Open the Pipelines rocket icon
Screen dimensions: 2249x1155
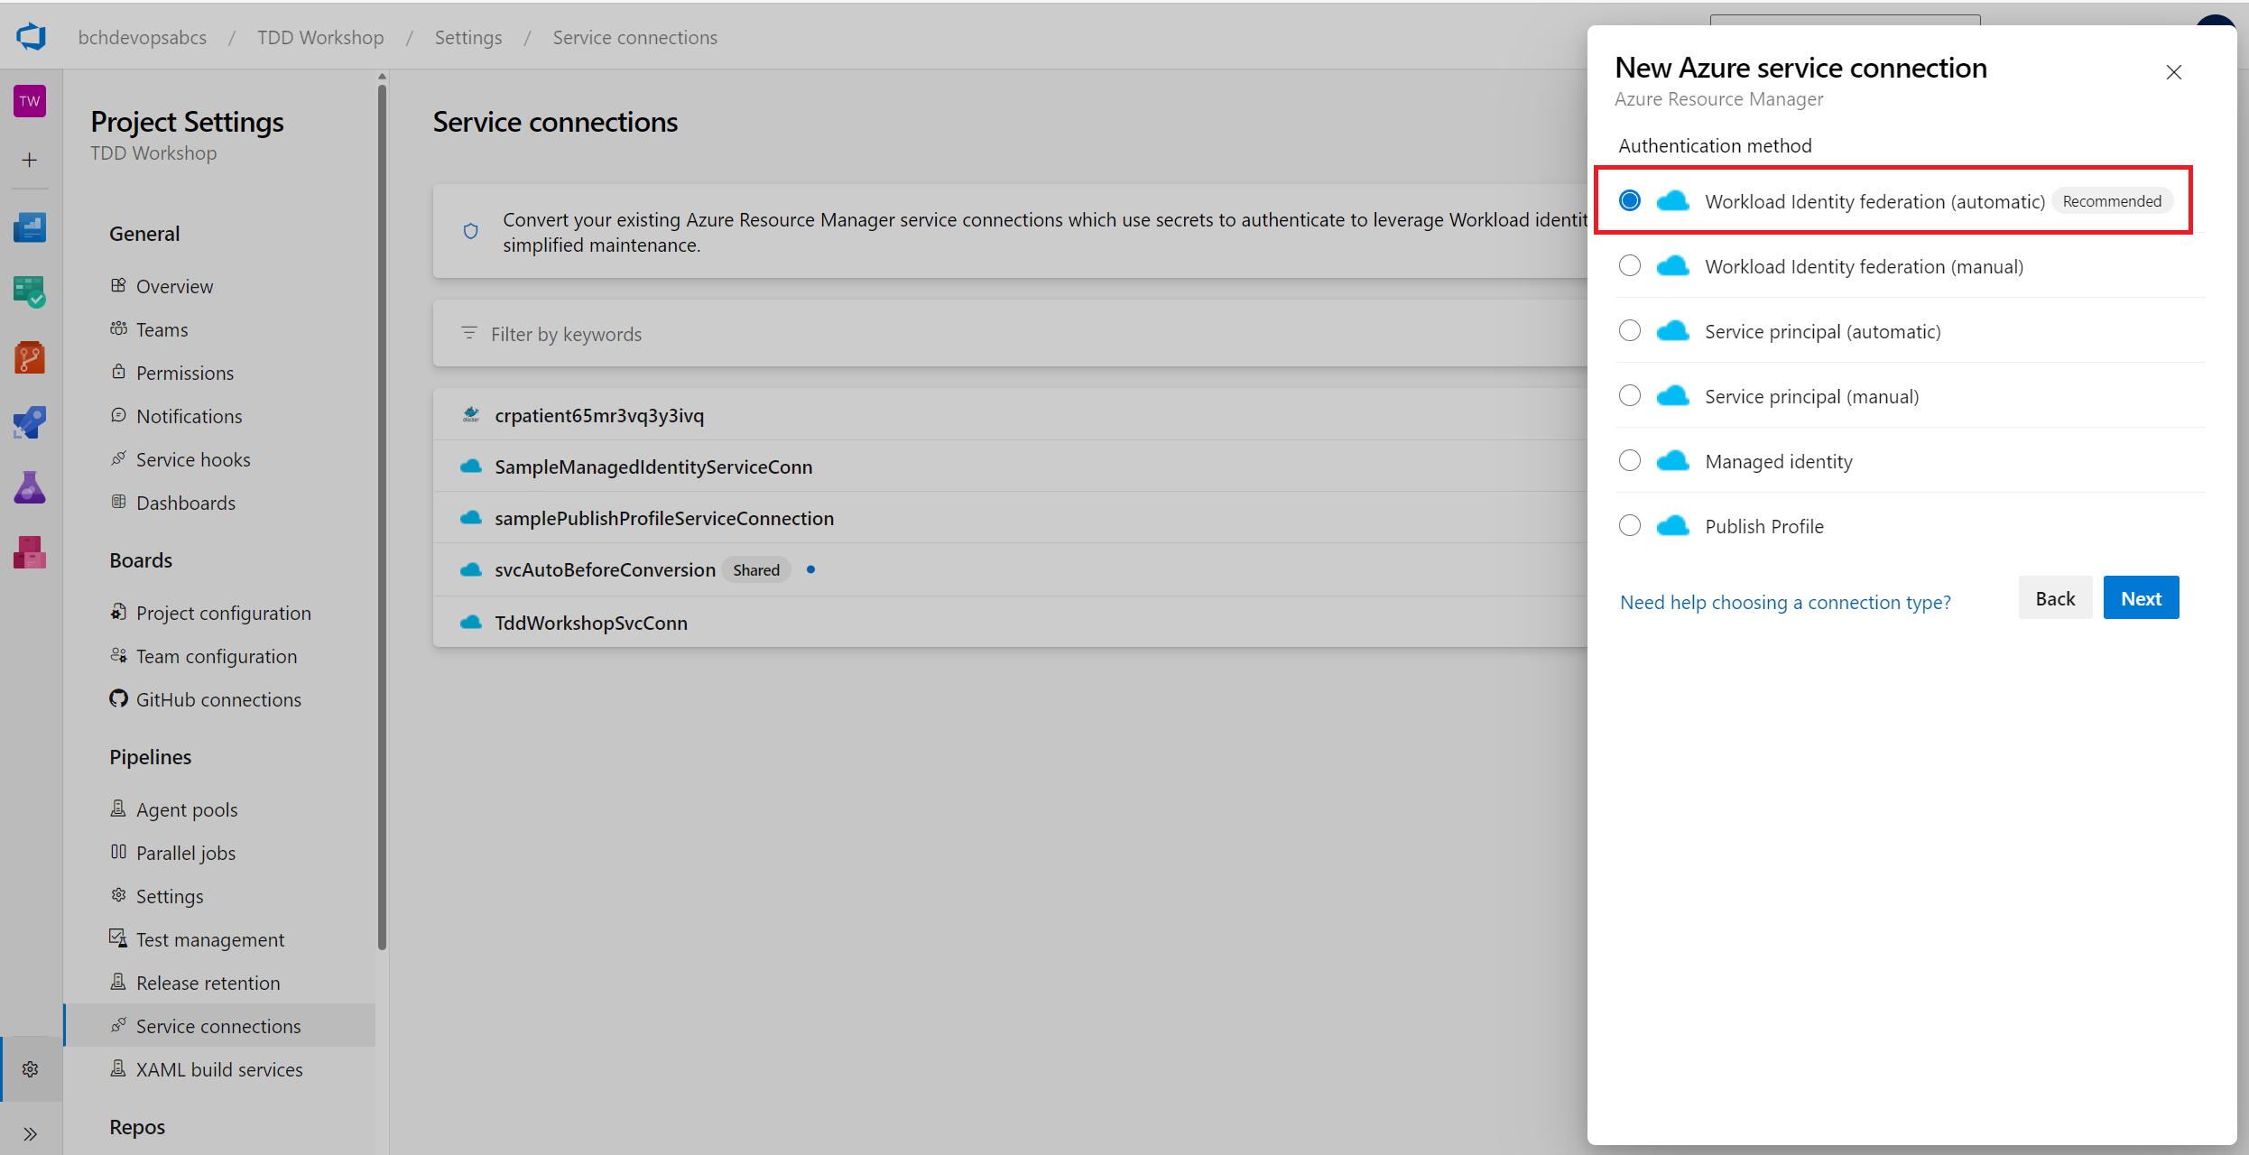tap(30, 422)
